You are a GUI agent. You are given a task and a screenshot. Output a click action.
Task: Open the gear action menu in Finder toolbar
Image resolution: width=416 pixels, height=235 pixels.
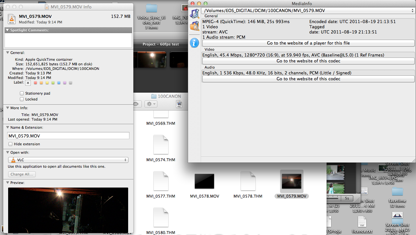pyautogui.click(x=151, y=104)
